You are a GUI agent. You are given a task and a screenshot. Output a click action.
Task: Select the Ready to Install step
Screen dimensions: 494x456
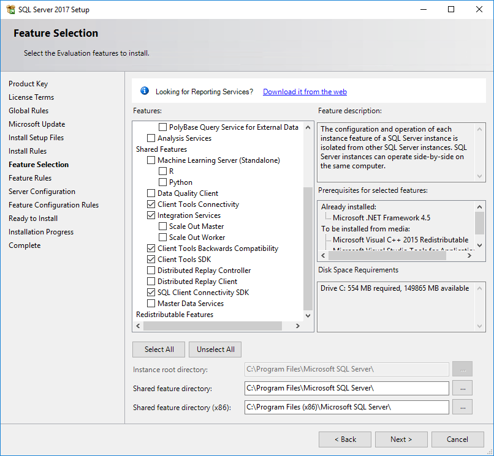point(33,219)
